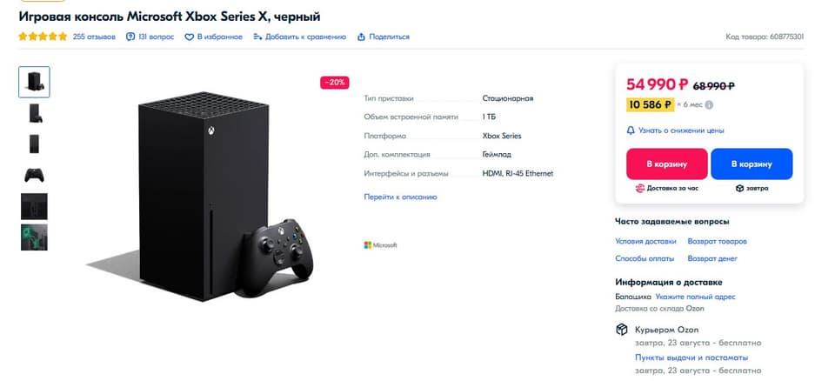Open Возврат товаров link

[x=718, y=241]
